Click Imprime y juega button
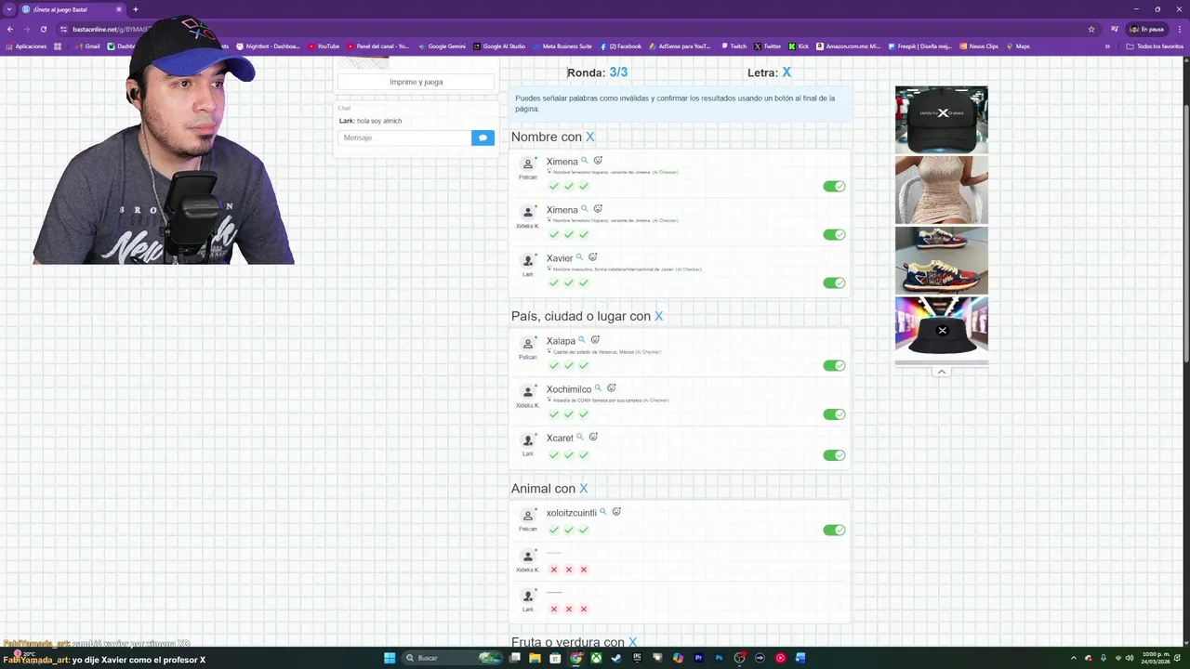Viewport: 1190px width, 669px height. click(x=416, y=82)
